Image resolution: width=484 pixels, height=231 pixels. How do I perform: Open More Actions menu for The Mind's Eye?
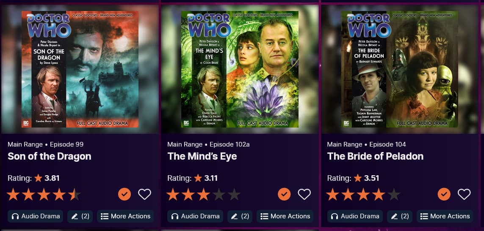click(285, 216)
